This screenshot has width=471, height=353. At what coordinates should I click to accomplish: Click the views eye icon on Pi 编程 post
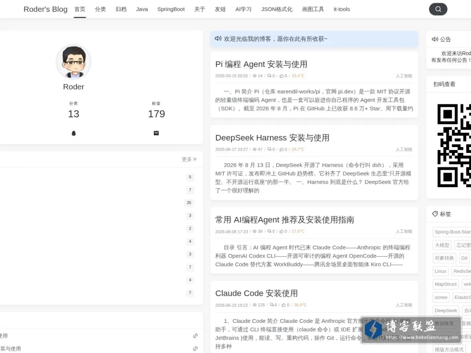point(254,76)
